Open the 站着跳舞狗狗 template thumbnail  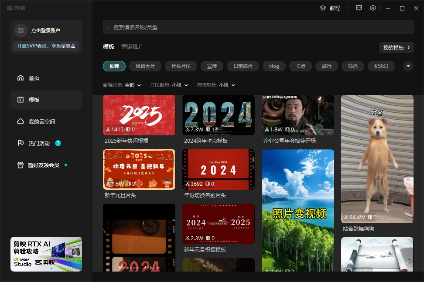tap(377, 159)
